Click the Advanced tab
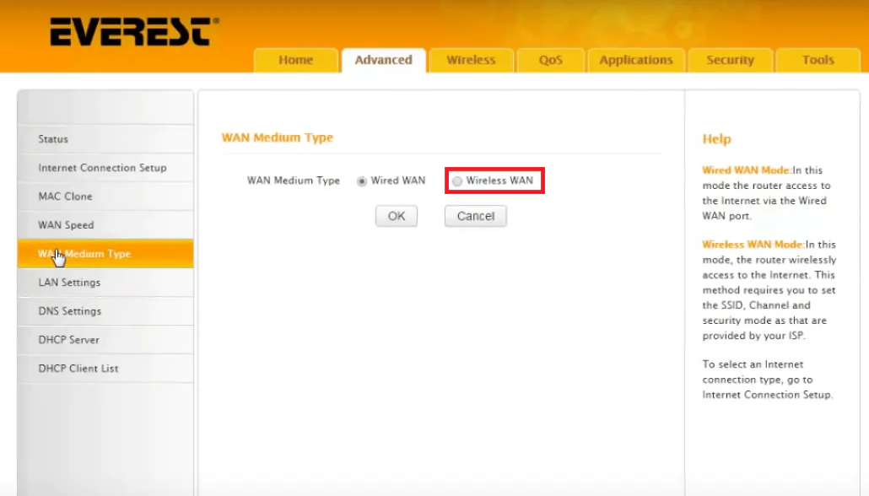869x496 pixels. 383,60
